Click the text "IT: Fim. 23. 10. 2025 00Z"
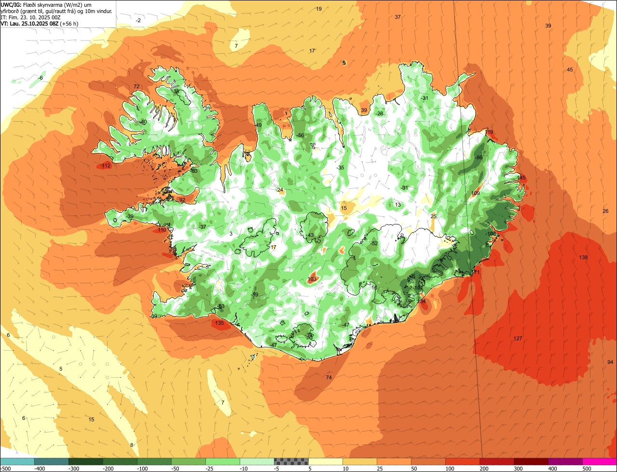This screenshot has width=617, height=472. pyautogui.click(x=31, y=17)
